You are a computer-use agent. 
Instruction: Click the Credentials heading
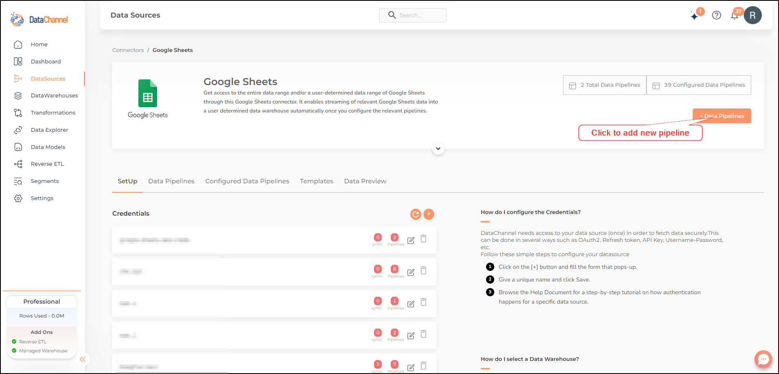(131, 214)
